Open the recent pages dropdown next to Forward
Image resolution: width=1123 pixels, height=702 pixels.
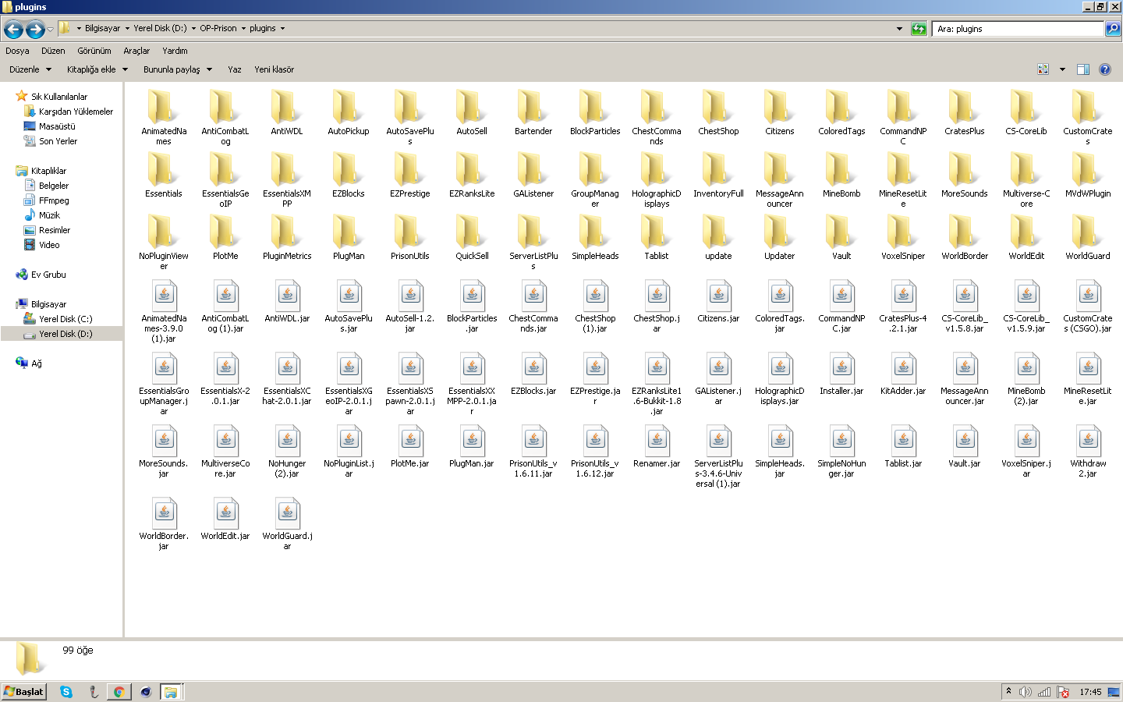point(51,30)
